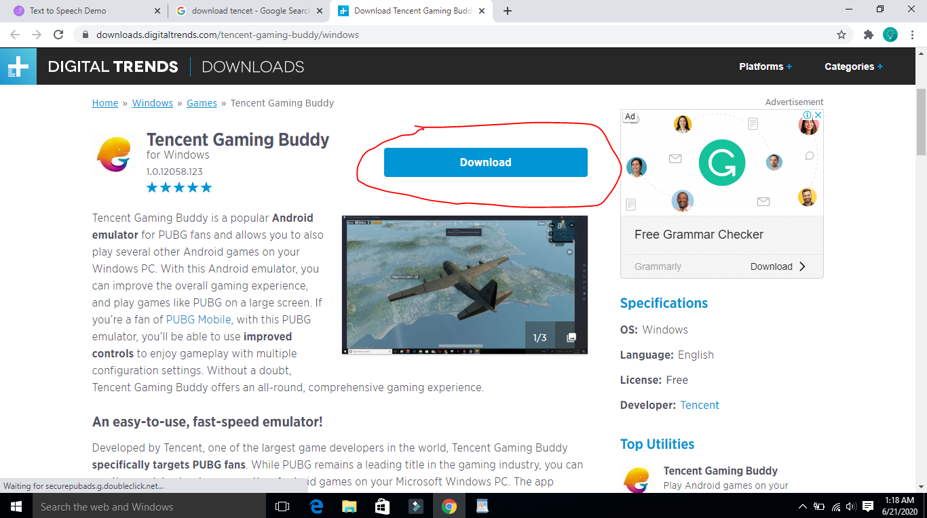Click the Search the web and Windows box
927x518 pixels.
[x=149, y=506]
